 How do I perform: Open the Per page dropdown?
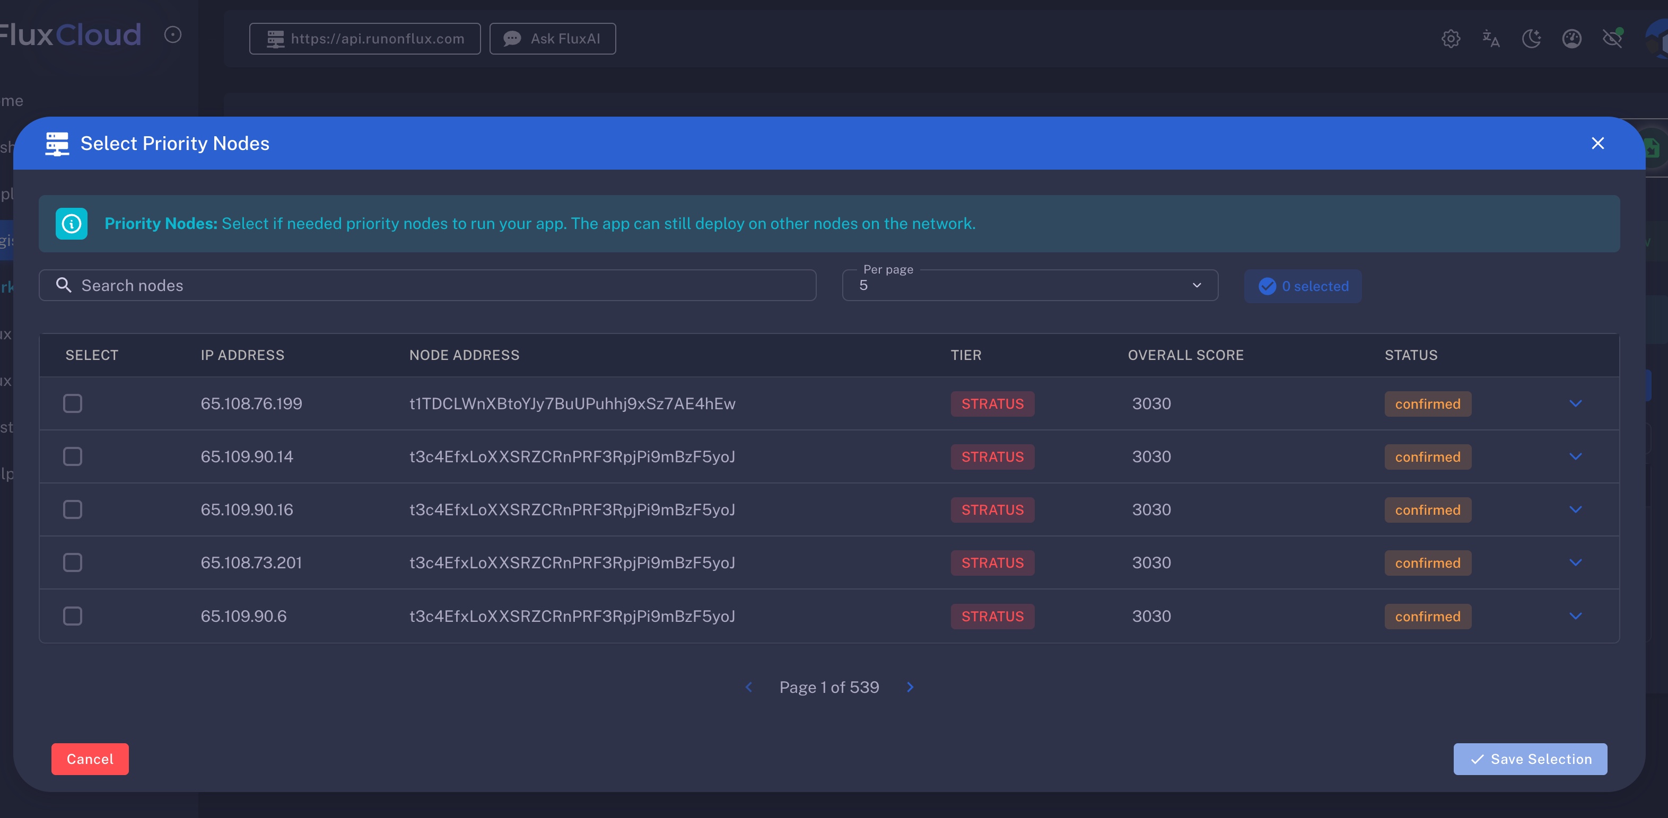point(1029,285)
